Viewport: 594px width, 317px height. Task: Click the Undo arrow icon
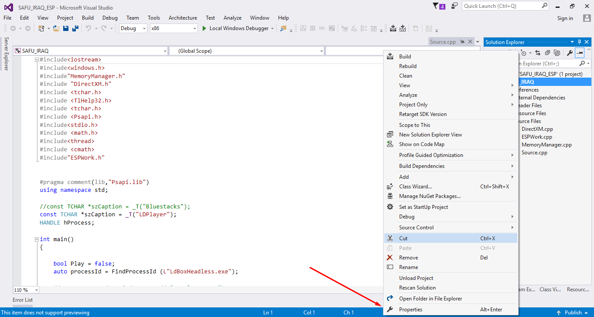click(x=88, y=28)
